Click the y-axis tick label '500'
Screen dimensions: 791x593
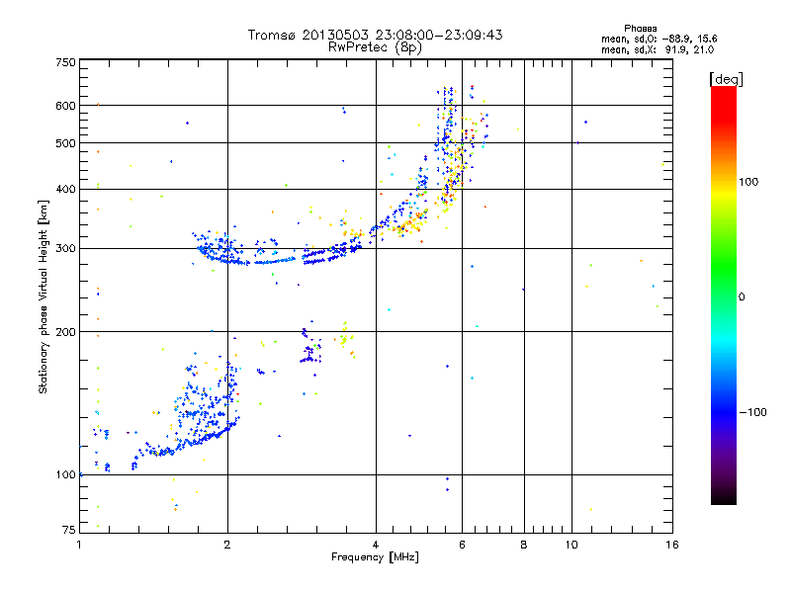(65, 143)
